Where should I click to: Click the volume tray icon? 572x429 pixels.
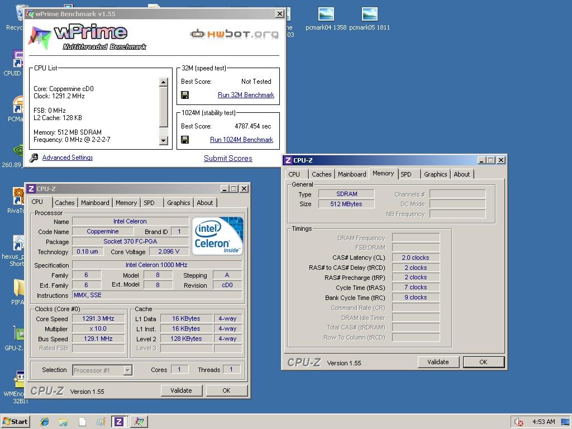click(x=518, y=422)
